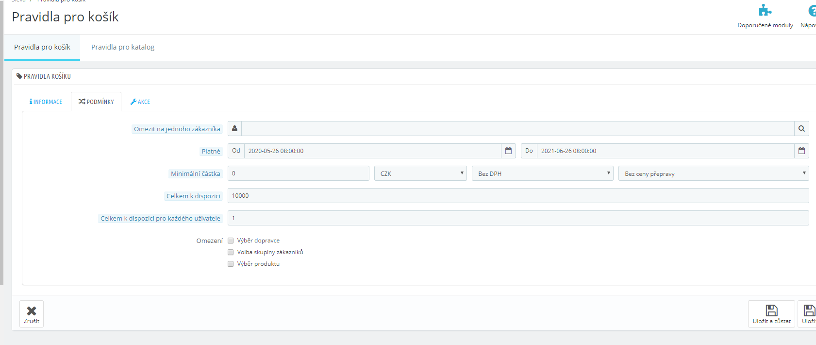Open the calendar for the Od date
The image size is (816, 345).
click(508, 151)
